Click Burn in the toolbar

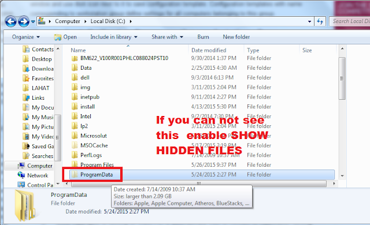click(x=203, y=37)
